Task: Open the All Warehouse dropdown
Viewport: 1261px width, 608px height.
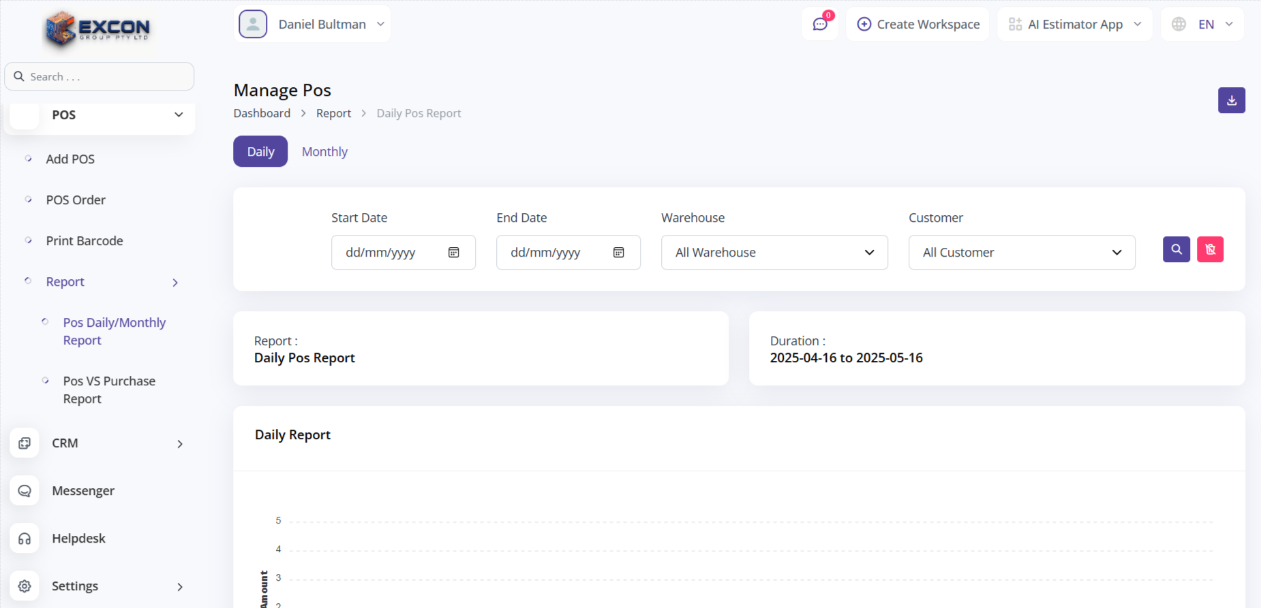Action: tap(774, 253)
